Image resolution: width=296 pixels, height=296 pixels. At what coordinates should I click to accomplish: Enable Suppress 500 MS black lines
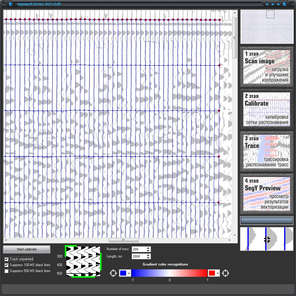click(x=7, y=271)
